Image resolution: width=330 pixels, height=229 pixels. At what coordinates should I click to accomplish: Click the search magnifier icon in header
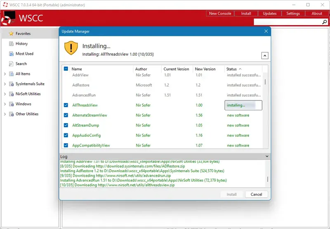(x=324, y=22)
